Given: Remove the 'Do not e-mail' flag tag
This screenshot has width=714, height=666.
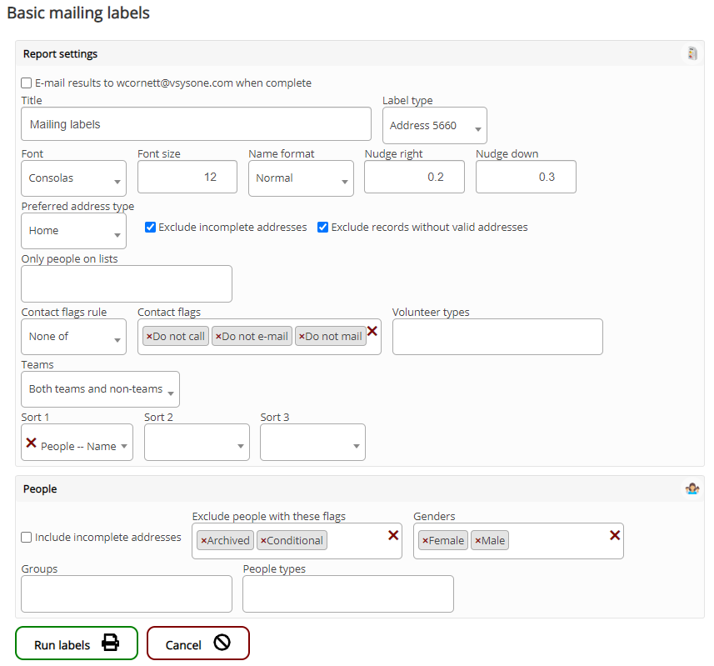Looking at the screenshot, I should coord(218,337).
